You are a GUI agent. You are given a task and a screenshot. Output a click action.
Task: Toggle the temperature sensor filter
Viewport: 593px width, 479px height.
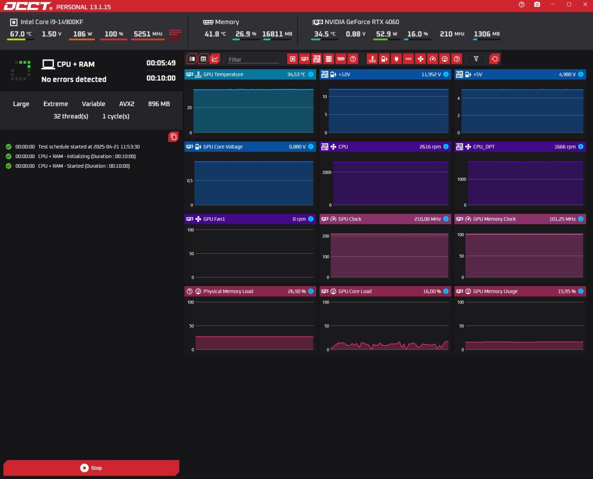pos(372,59)
